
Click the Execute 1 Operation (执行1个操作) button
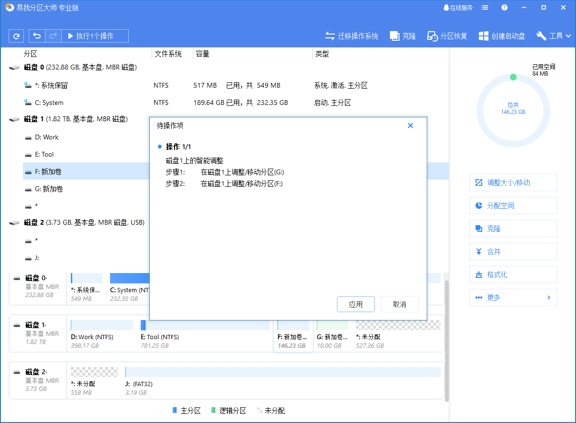pyautogui.click(x=90, y=36)
